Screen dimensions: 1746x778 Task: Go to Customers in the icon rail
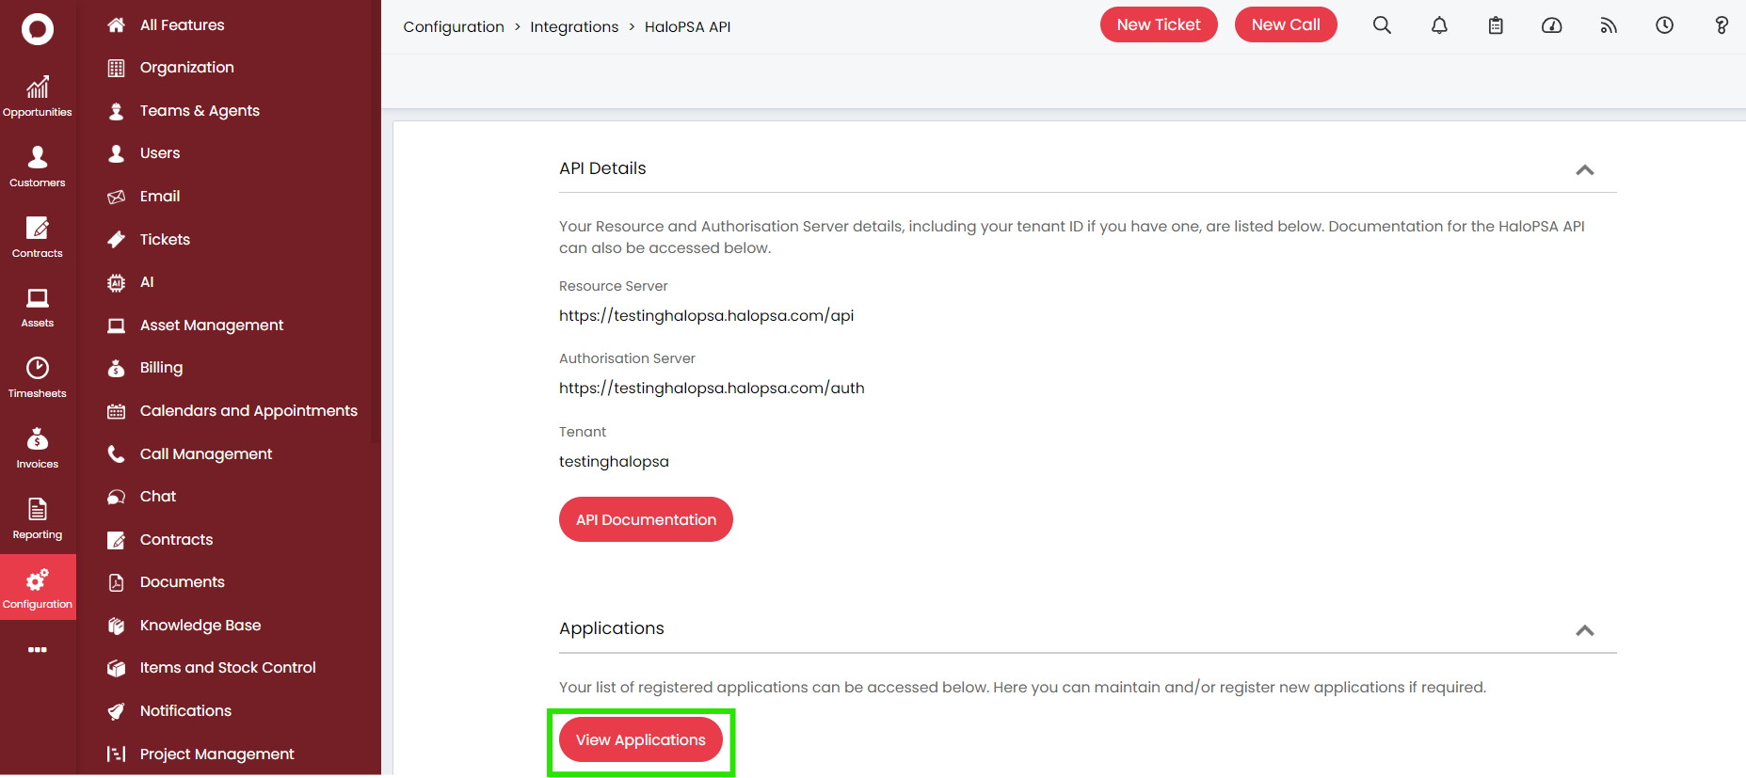point(38,167)
